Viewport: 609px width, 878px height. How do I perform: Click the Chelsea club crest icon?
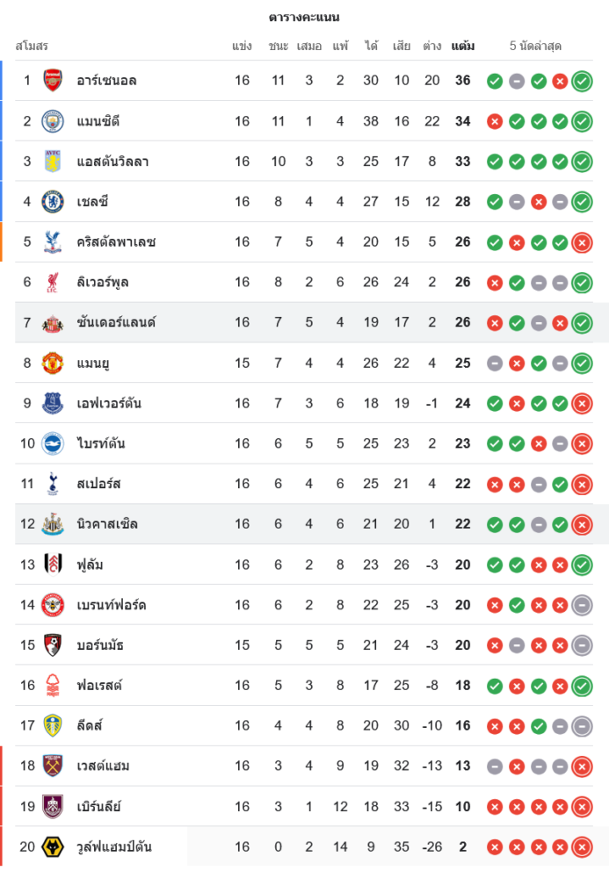53,202
